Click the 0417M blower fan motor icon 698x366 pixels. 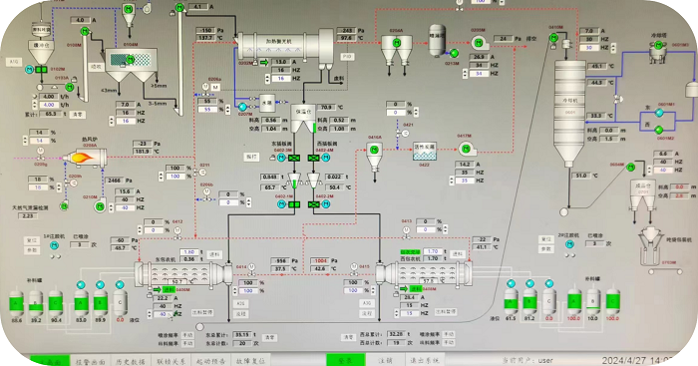466,149
